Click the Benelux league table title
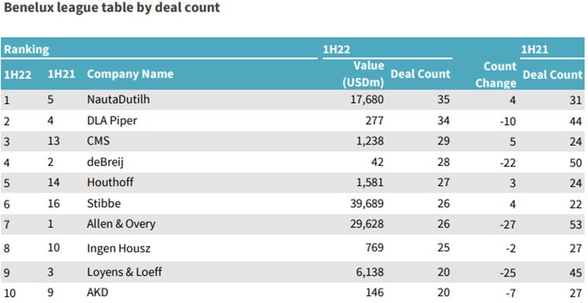Image resolution: width=588 pixels, height=303 pixels. (112, 8)
